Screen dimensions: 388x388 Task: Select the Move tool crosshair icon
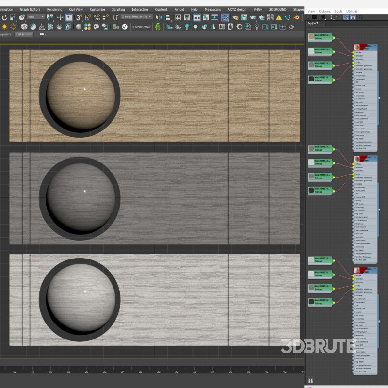click(x=60, y=17)
